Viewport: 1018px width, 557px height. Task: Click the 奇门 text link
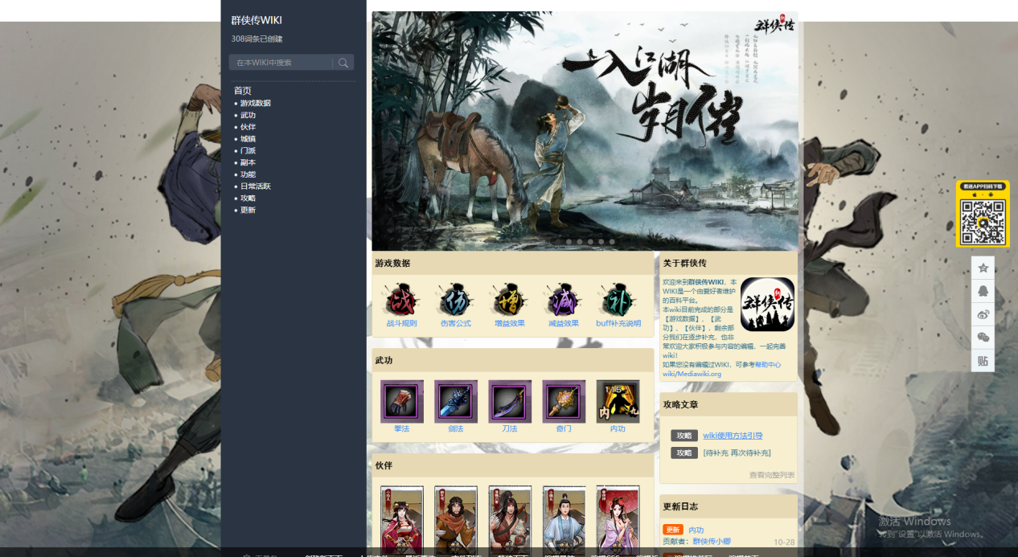tap(564, 429)
